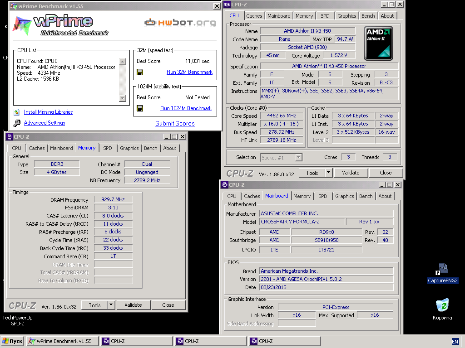Click the Core Speed value 4462.69 MHz
465x348 pixels.
click(x=281, y=116)
